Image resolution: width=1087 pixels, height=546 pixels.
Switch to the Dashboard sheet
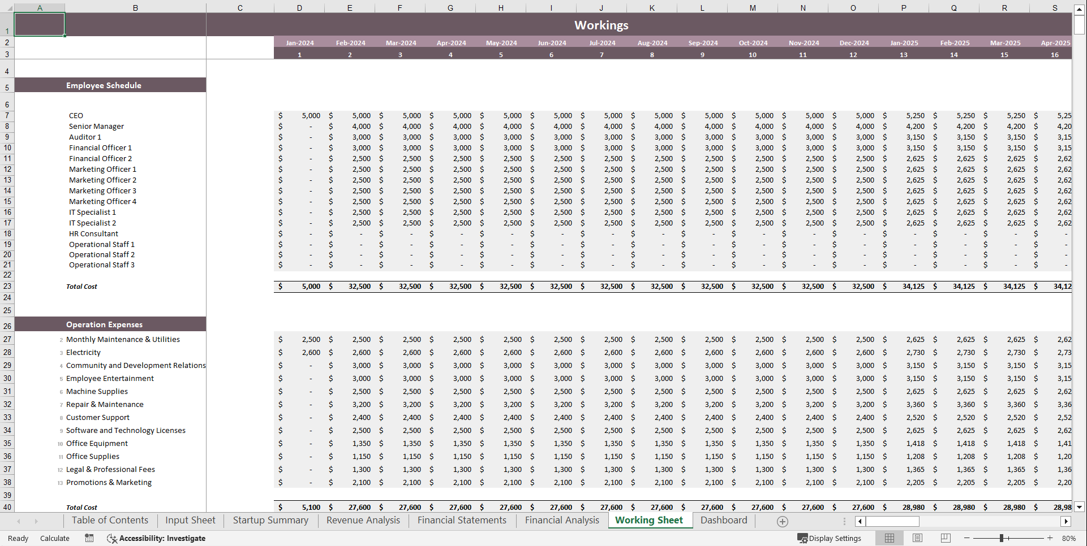(724, 521)
